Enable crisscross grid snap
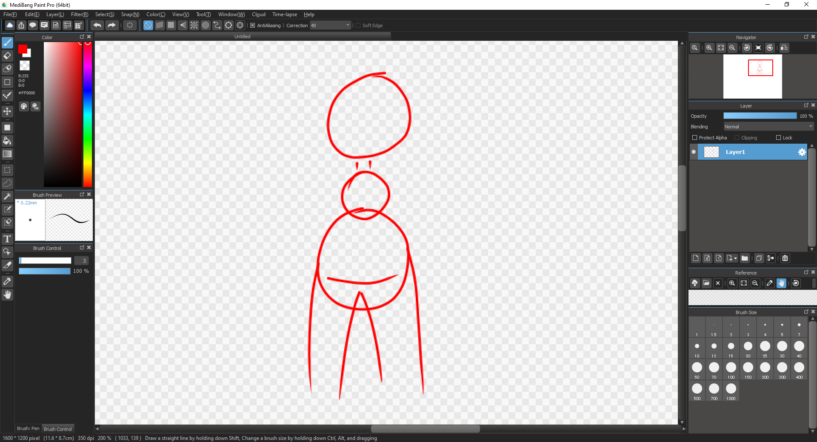 click(x=171, y=25)
